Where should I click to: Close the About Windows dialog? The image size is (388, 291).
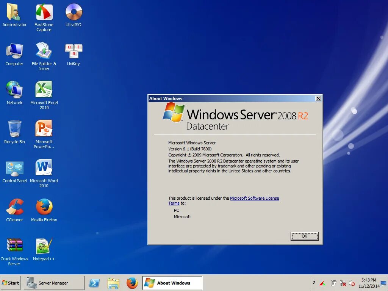point(318,99)
